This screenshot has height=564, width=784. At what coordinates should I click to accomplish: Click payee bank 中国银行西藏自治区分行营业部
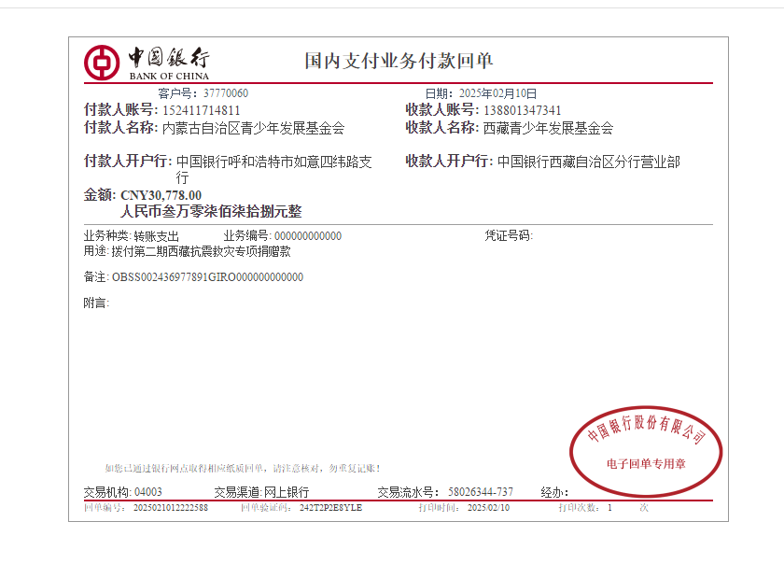(589, 162)
